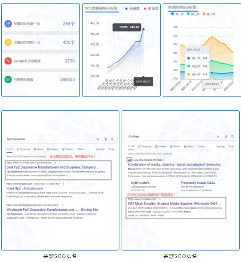Image resolution: width=241 pixels, height=262 pixels.
Task: Open More menu in Fp2 Disposable results
Action: [80, 149]
